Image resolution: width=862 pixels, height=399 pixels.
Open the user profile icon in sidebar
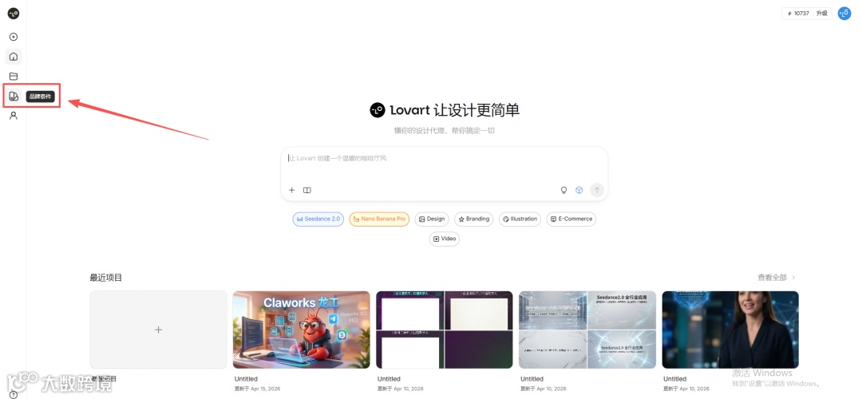14,116
